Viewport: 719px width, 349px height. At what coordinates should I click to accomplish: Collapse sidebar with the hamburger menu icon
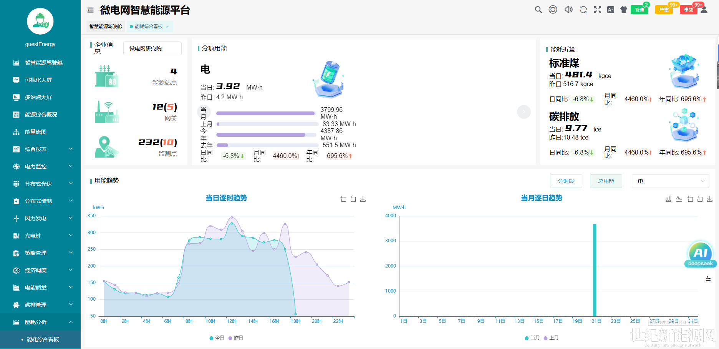(91, 10)
